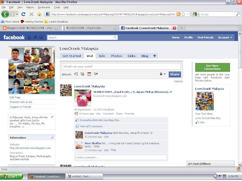The image size is (242, 181).
Task: Click in the What's on your mind box
Action: coord(121,66)
